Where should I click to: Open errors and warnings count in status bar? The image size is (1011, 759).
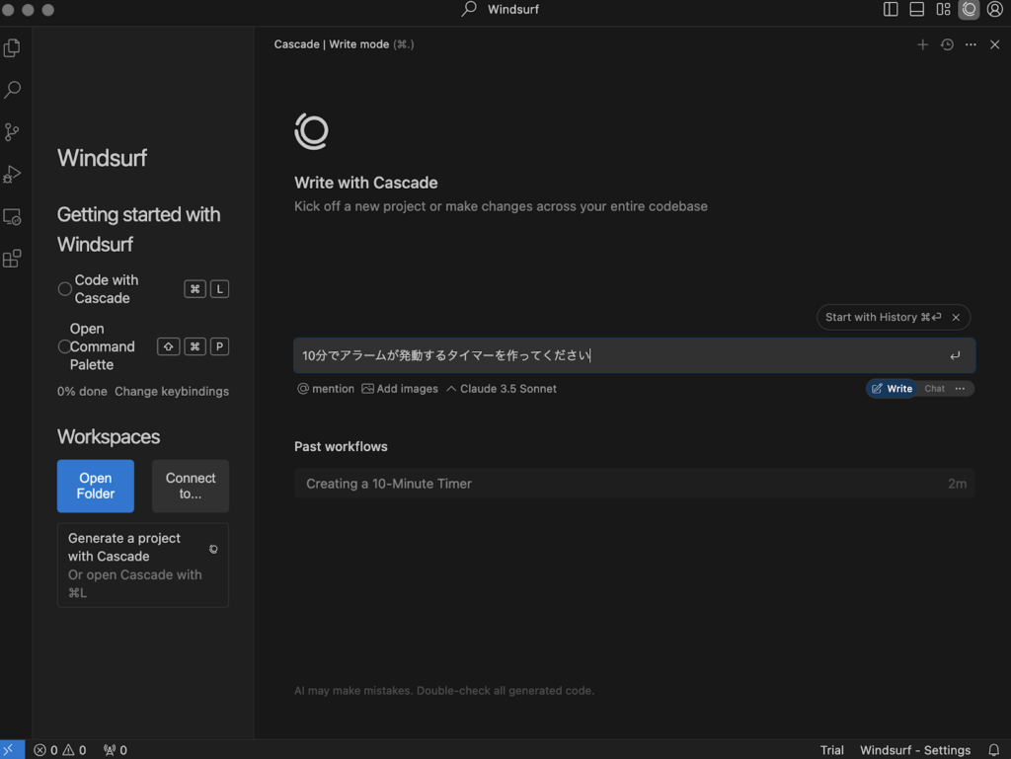coord(60,750)
